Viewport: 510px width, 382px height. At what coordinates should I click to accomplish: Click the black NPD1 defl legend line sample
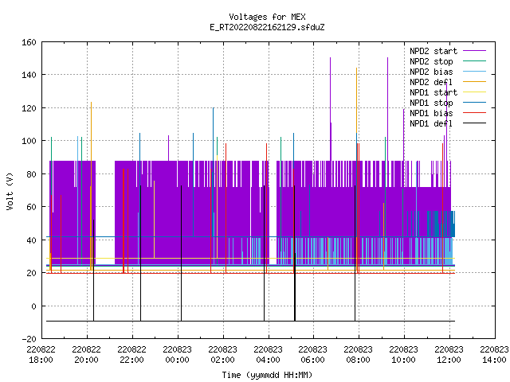pos(474,123)
